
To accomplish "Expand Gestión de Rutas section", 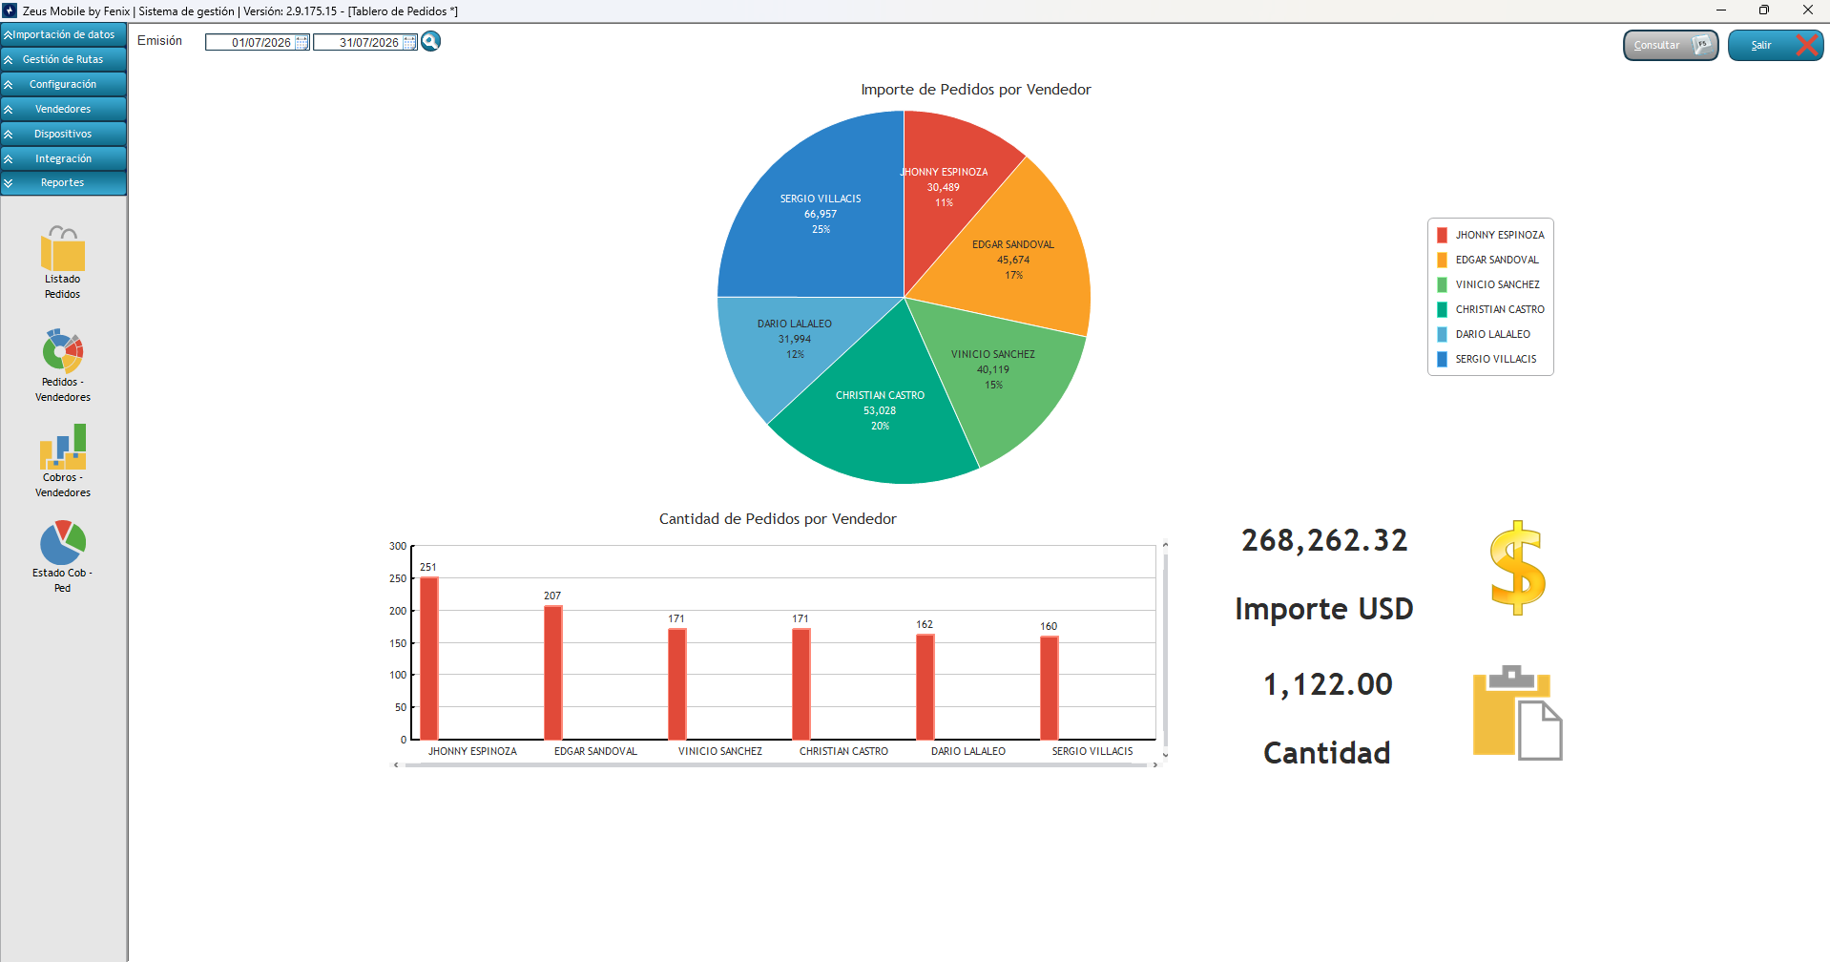I will coord(63,59).
